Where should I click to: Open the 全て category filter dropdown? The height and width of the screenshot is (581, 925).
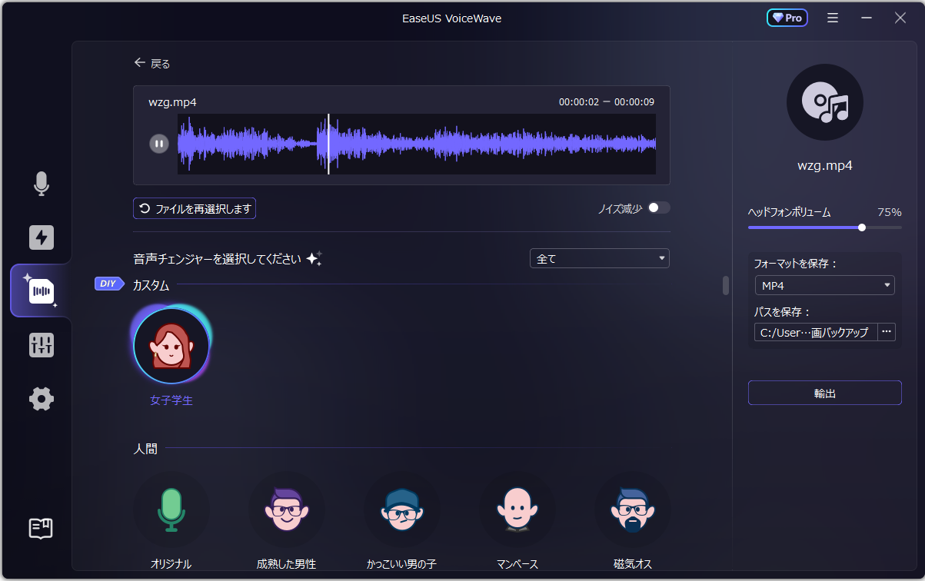point(599,258)
